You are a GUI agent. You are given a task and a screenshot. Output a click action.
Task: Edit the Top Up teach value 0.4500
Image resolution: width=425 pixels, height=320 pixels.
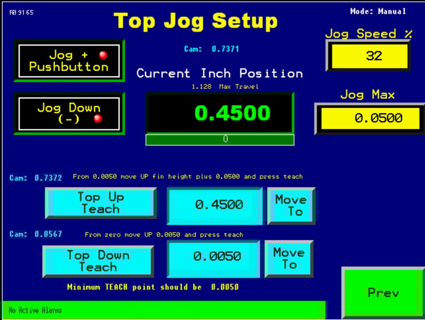215,206
